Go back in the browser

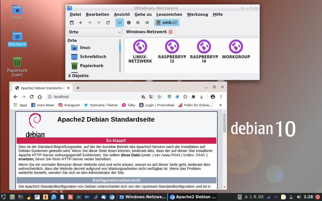click(x=16, y=97)
